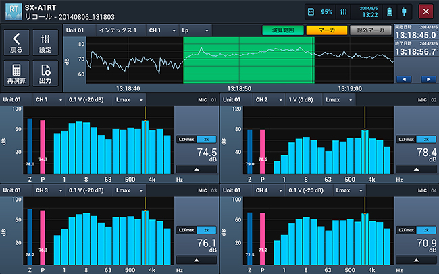Toggle the 演算範囲 calculation range mode
This screenshot has height=274, width=439.
(283, 30)
